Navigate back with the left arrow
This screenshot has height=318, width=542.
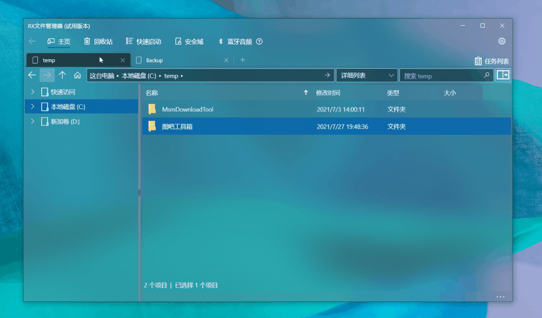[x=32, y=75]
